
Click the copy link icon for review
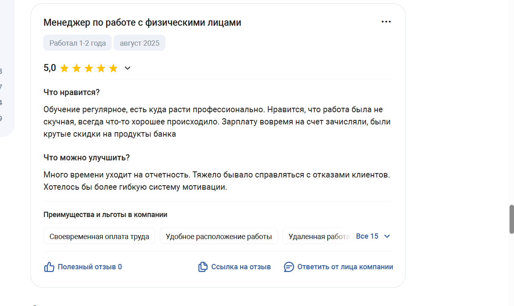(x=203, y=267)
